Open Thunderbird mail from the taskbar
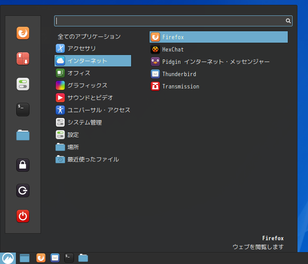 (55, 258)
